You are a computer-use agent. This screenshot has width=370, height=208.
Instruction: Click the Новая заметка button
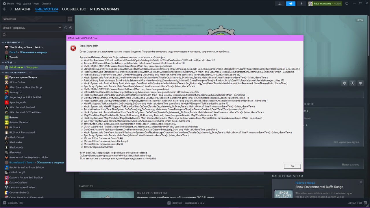point(351,164)
